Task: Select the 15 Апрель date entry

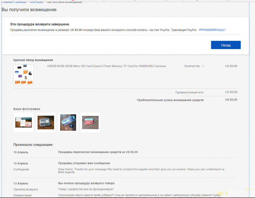Action: pos(21,163)
